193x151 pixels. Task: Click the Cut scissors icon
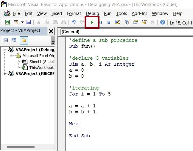click(38, 22)
